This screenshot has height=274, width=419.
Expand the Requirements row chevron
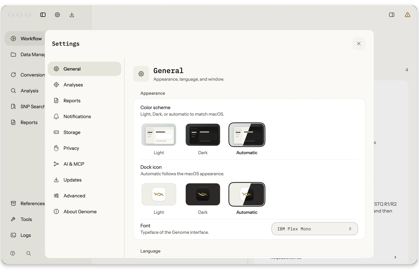[395, 257]
